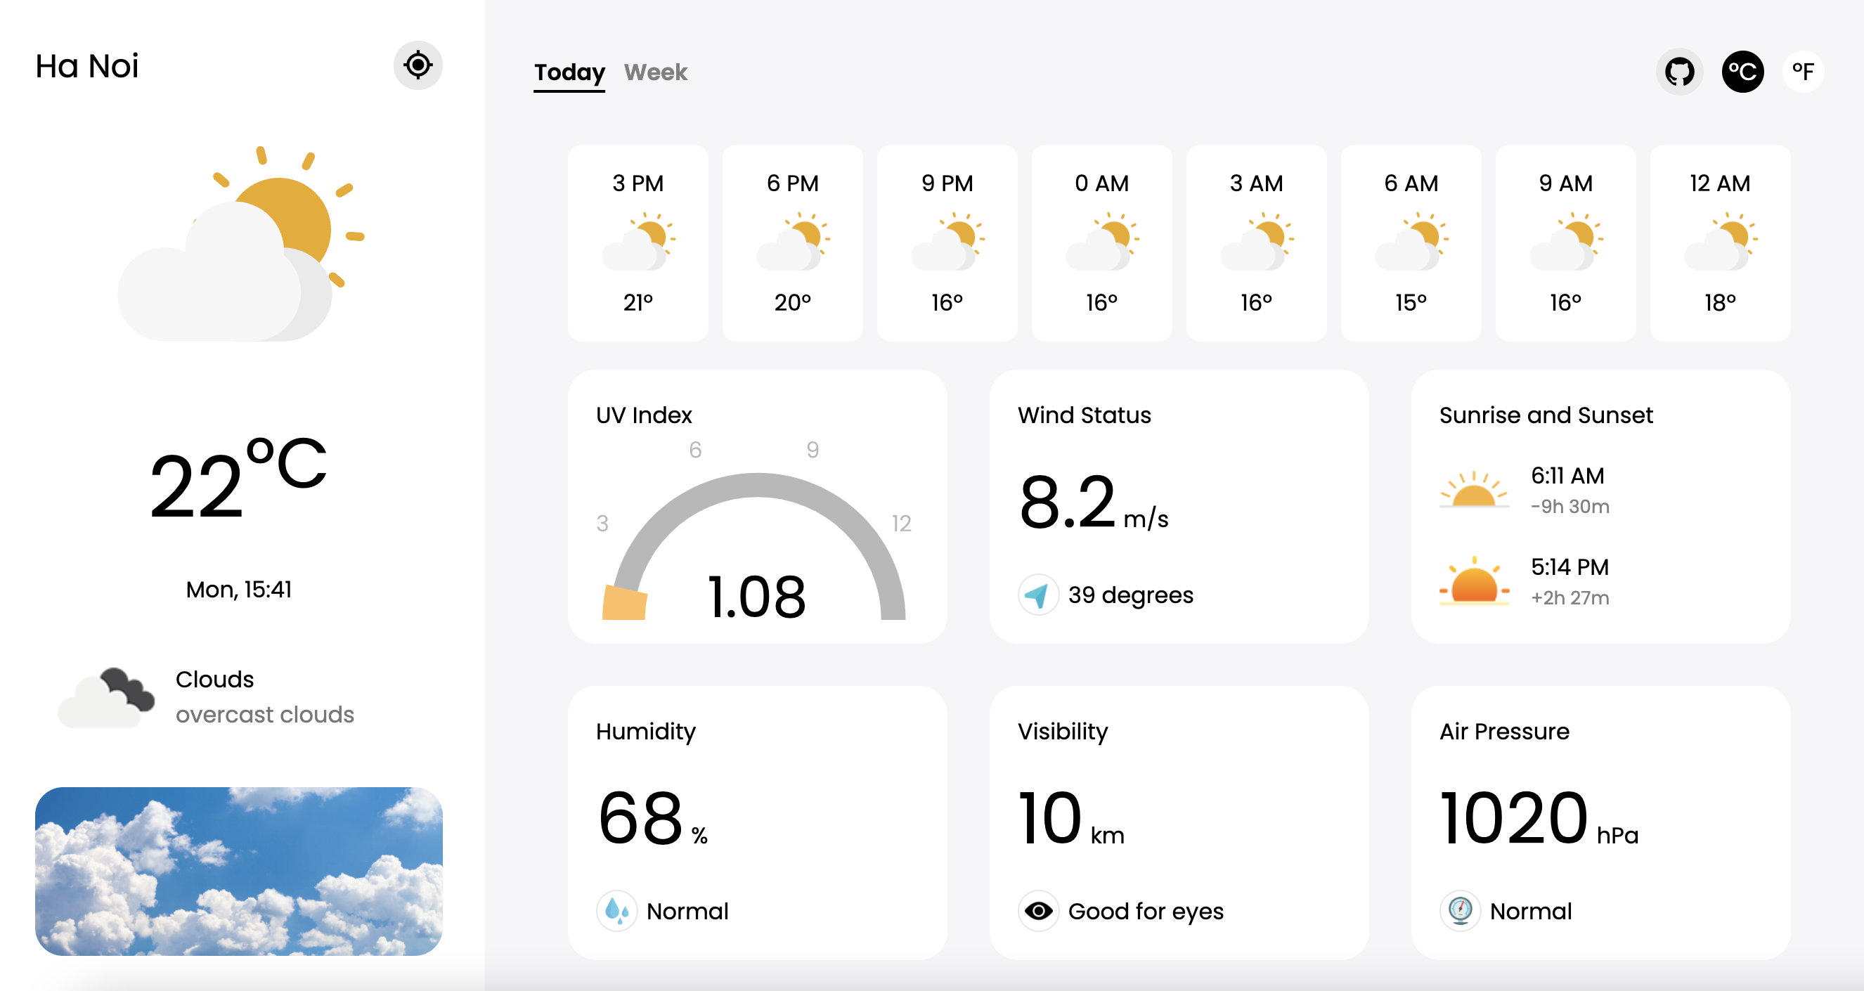Click the current location detection icon
This screenshot has height=991, width=1864.
[418, 65]
